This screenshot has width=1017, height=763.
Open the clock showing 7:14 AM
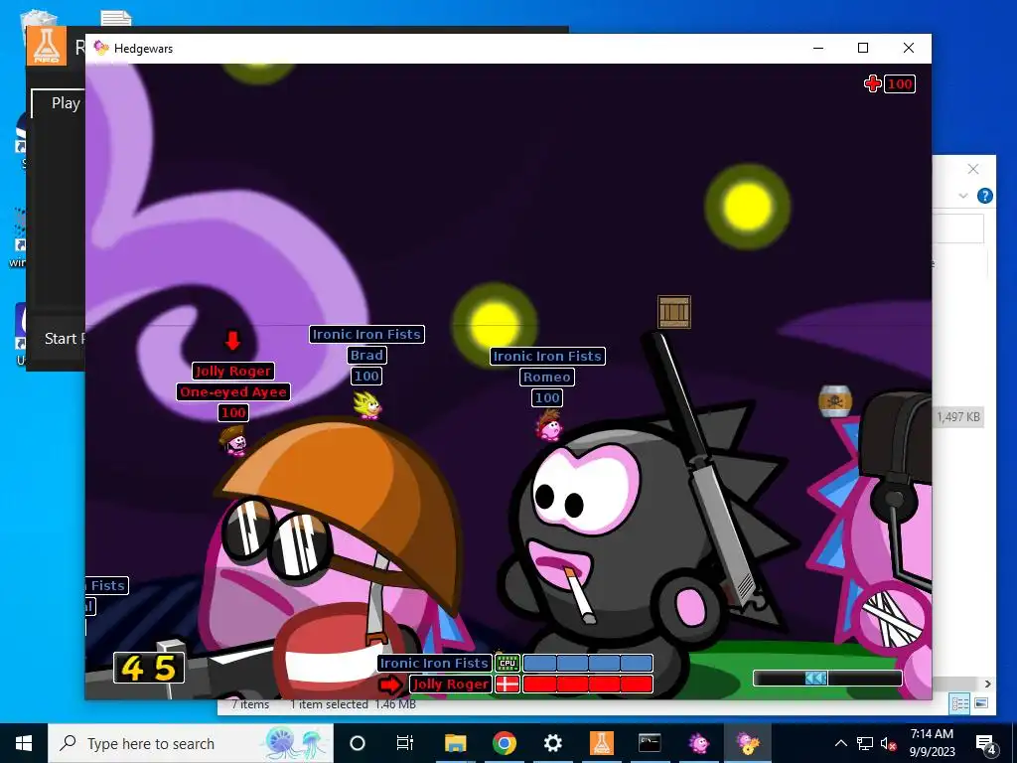tap(932, 743)
